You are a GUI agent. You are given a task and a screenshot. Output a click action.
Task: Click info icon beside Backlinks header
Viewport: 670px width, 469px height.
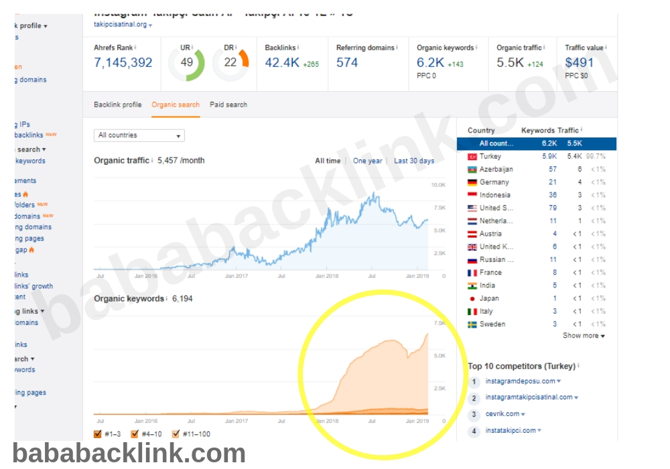tap(298, 48)
